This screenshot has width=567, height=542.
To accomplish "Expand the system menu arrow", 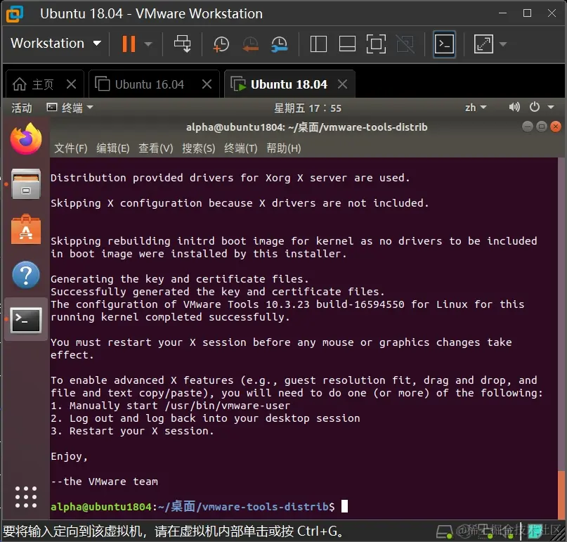I will pyautogui.click(x=551, y=107).
